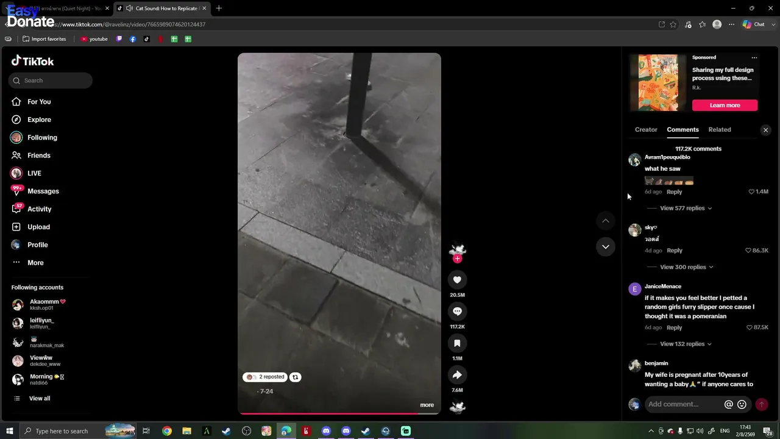Switch to the Related tab
The height and width of the screenshot is (439, 780).
[x=720, y=129]
